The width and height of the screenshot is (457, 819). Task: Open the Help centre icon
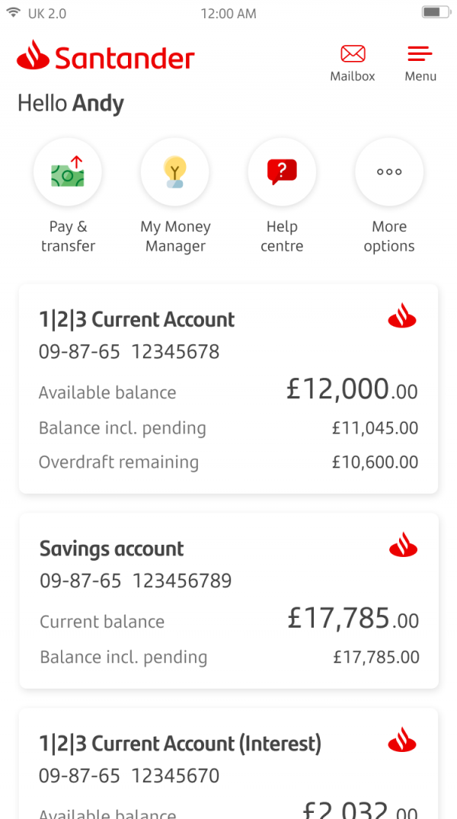click(282, 172)
